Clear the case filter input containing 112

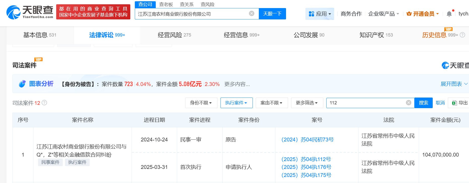pos(409,103)
